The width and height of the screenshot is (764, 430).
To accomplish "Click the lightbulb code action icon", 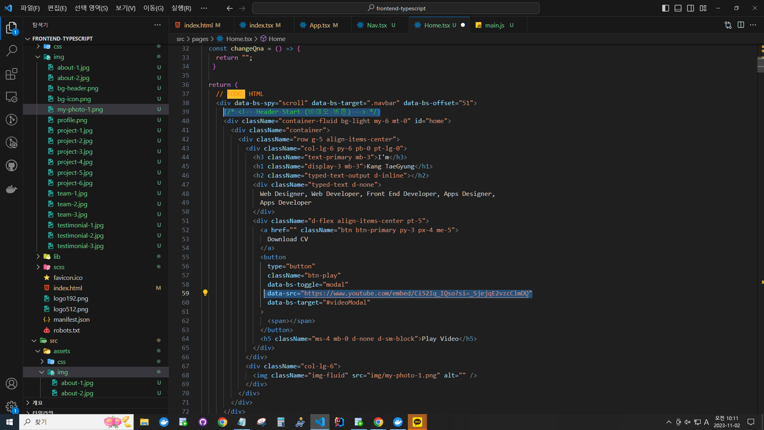I will [x=205, y=293].
